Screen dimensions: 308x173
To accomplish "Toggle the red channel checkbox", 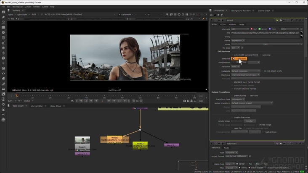I will [x=252, y=29].
